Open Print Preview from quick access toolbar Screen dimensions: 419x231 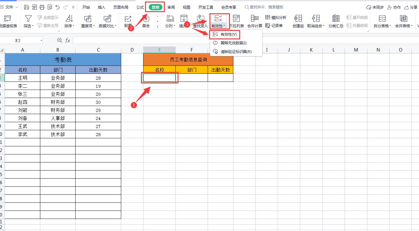(x=50, y=7)
